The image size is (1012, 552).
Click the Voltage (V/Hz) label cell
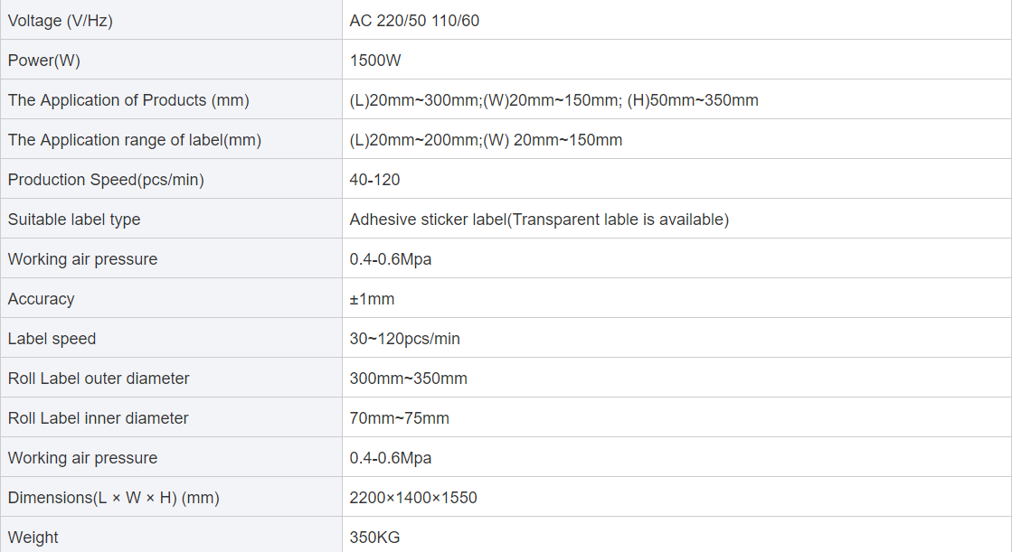click(x=171, y=20)
